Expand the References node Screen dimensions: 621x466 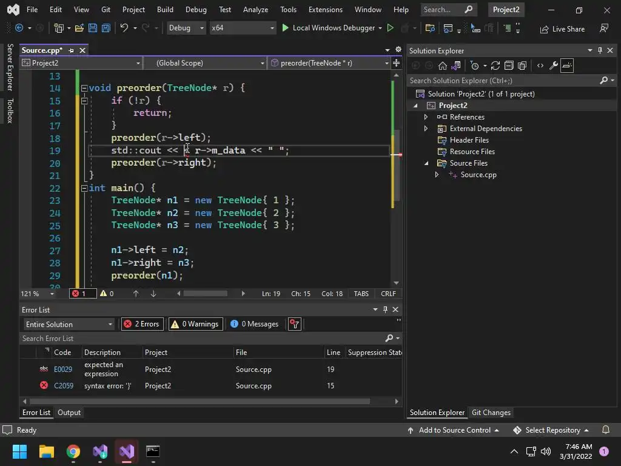click(426, 117)
